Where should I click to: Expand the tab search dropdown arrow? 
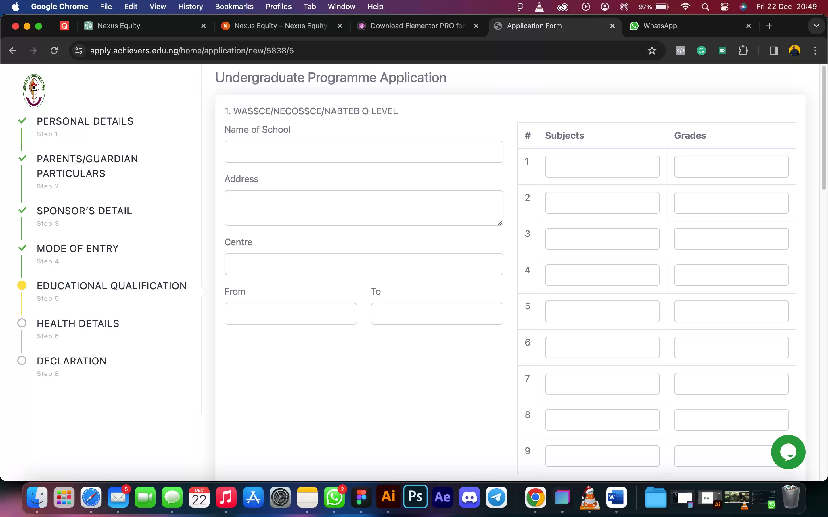(x=816, y=26)
